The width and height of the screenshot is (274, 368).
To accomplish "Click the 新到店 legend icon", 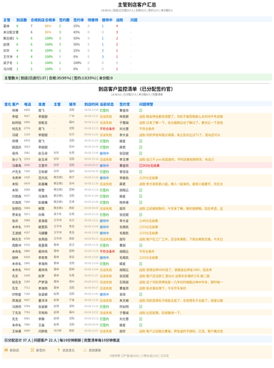I will tap(6, 350).
